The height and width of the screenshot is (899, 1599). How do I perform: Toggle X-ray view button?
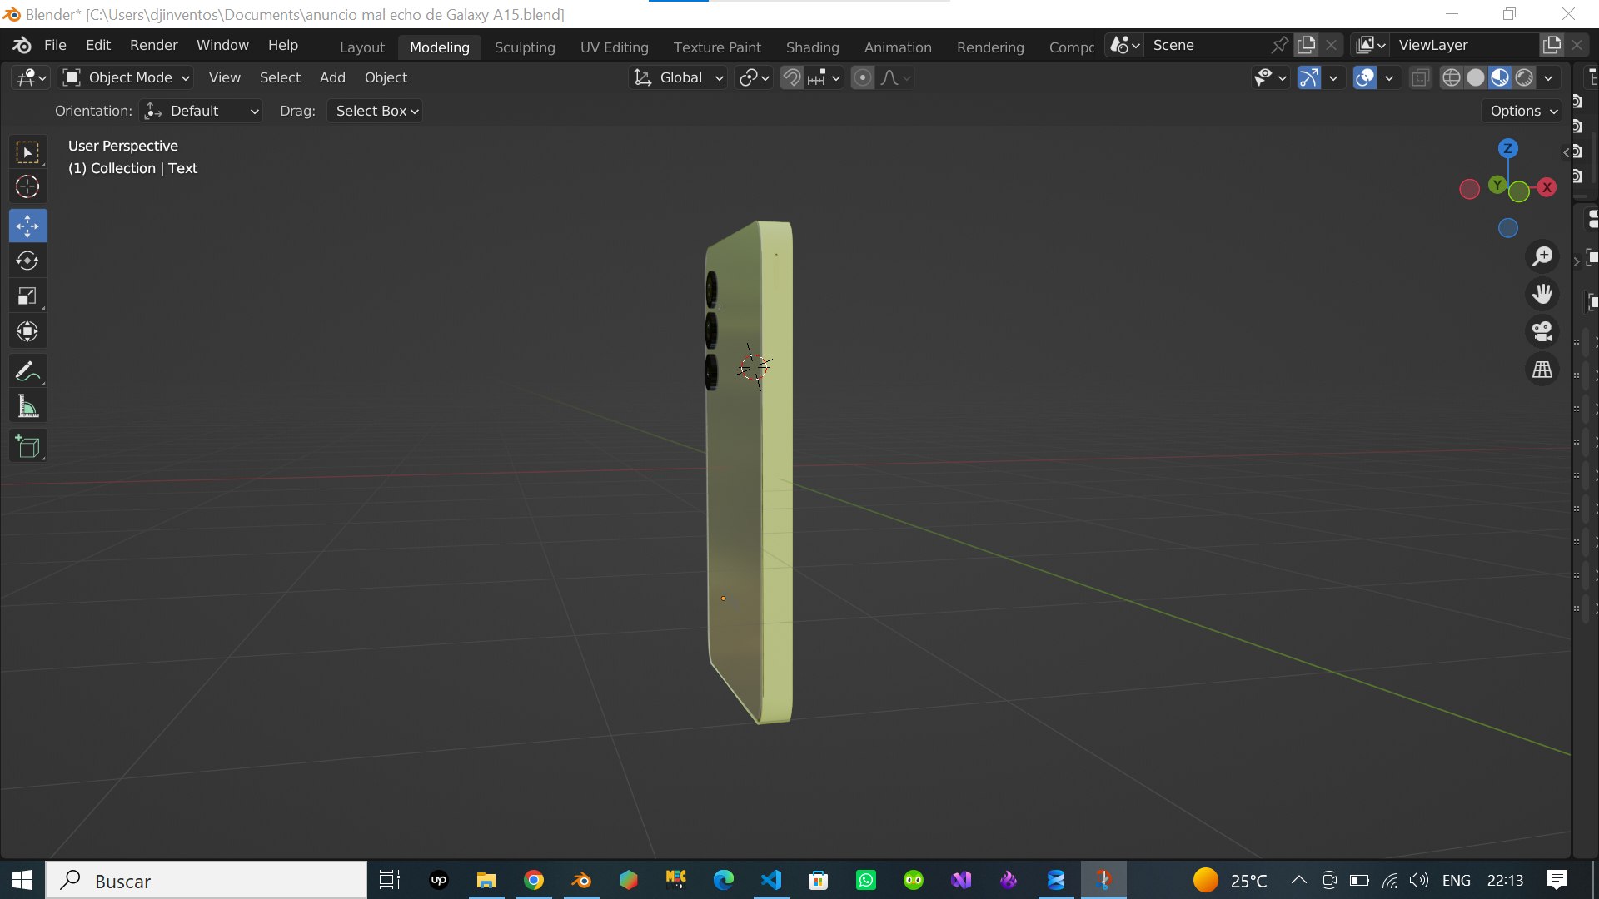click(x=1420, y=77)
